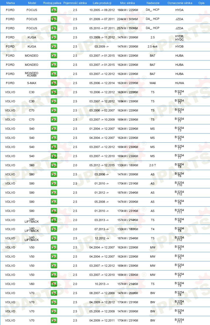
Task: Click the fuel icon in S40 04.2004 row
Action: pyautogui.click(x=54, y=138)
